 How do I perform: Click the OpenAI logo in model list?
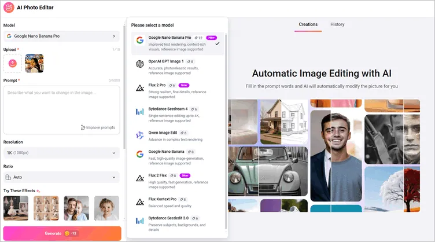click(x=140, y=64)
